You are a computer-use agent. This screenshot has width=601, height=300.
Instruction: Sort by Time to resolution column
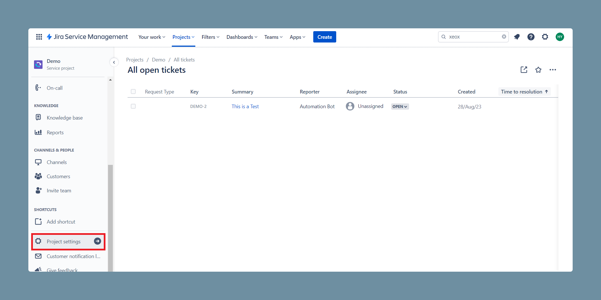524,92
